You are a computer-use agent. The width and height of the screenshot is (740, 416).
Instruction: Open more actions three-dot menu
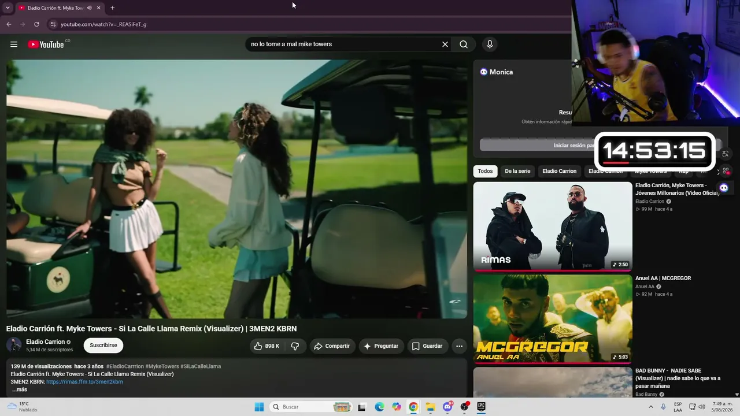tap(459, 346)
